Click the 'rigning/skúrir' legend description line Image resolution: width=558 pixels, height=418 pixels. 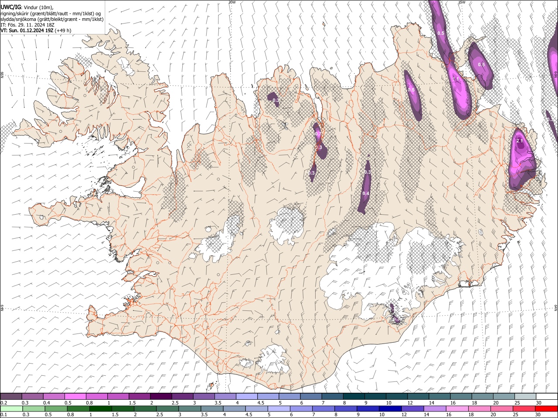click(51, 13)
